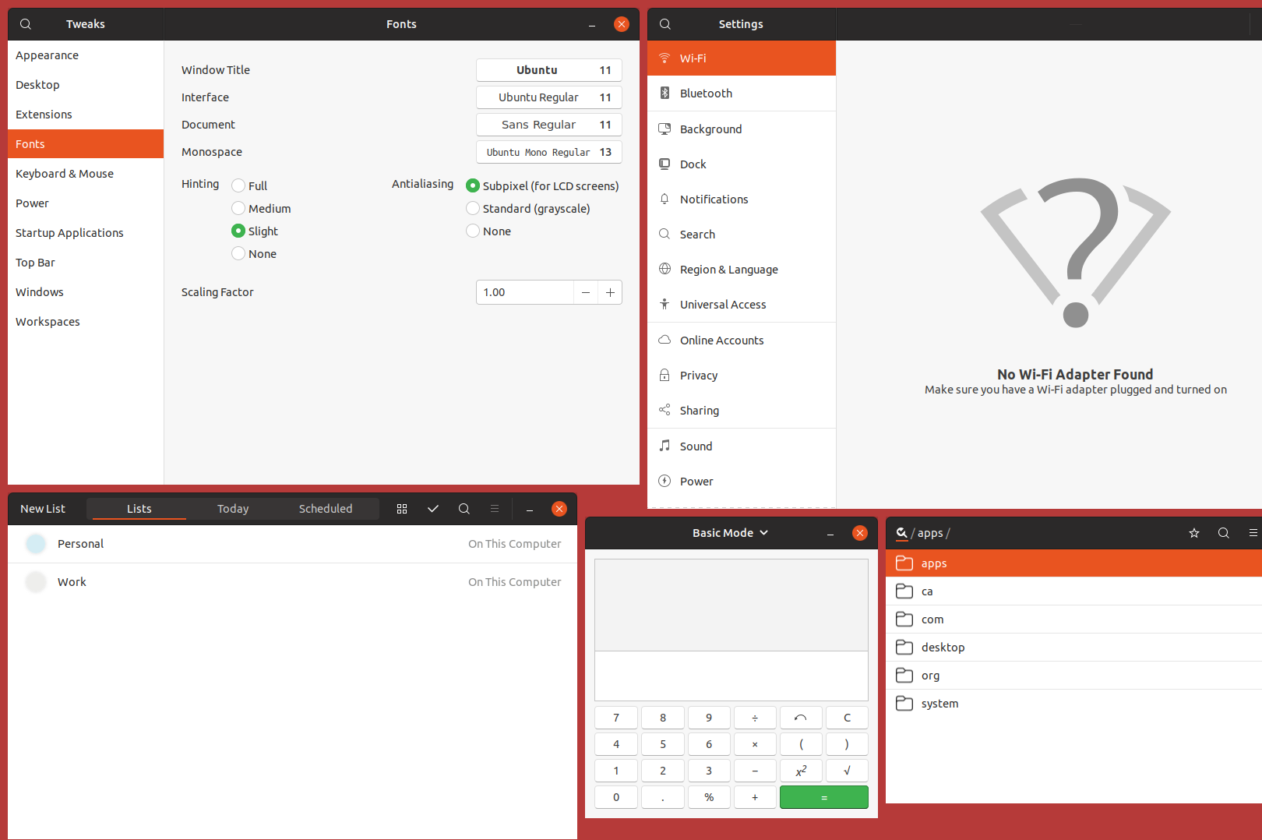Open Monospace font chooser Ubuntu Mono Regular
1262x840 pixels.
pyautogui.click(x=549, y=152)
